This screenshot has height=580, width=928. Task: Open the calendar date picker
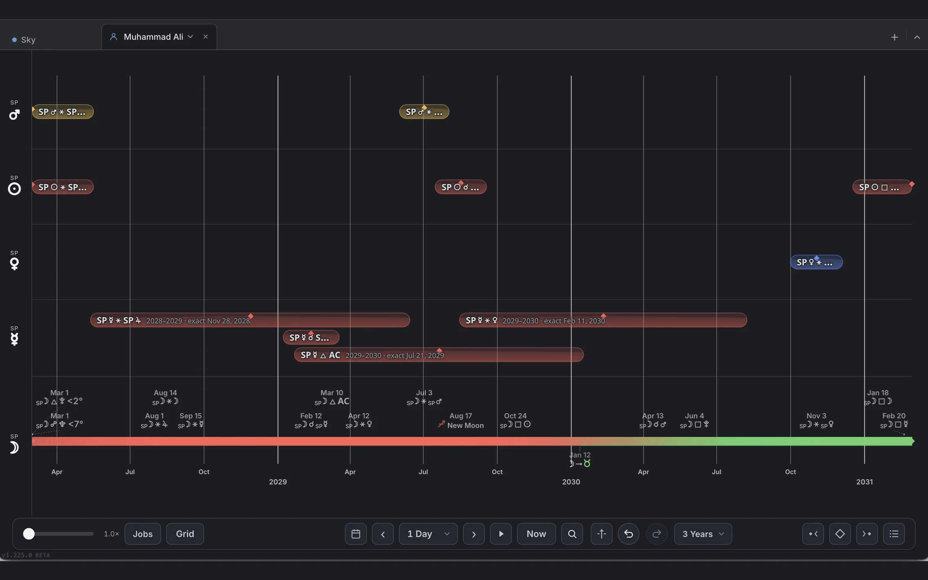(356, 534)
